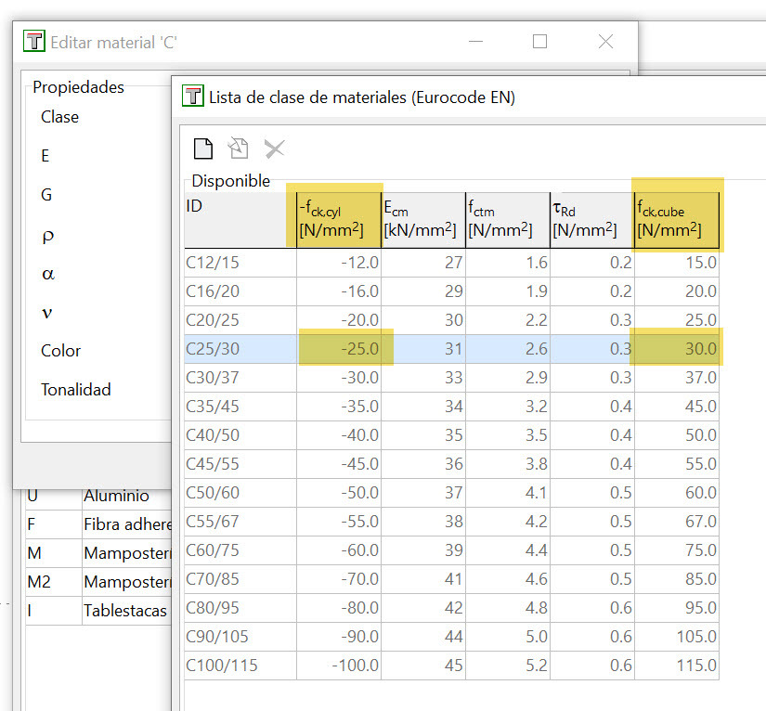
Task: Select the C30/37 material class row
Action: pos(451,378)
